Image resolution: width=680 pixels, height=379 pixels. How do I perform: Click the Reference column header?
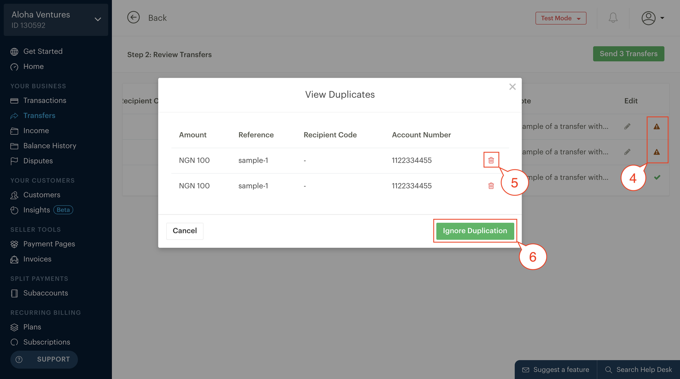(256, 135)
